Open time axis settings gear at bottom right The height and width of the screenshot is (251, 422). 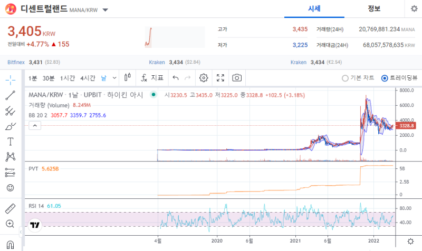coord(410,242)
